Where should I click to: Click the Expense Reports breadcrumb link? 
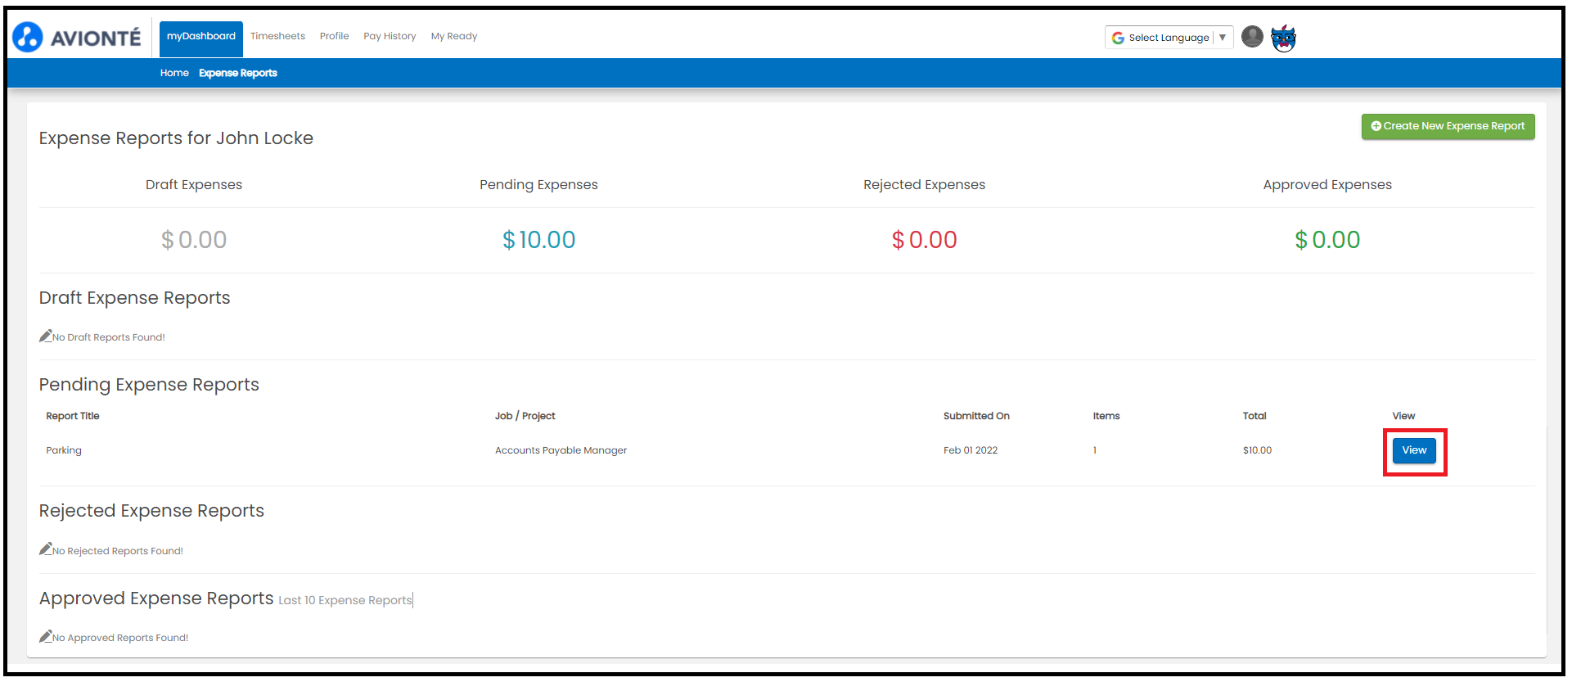[238, 73]
